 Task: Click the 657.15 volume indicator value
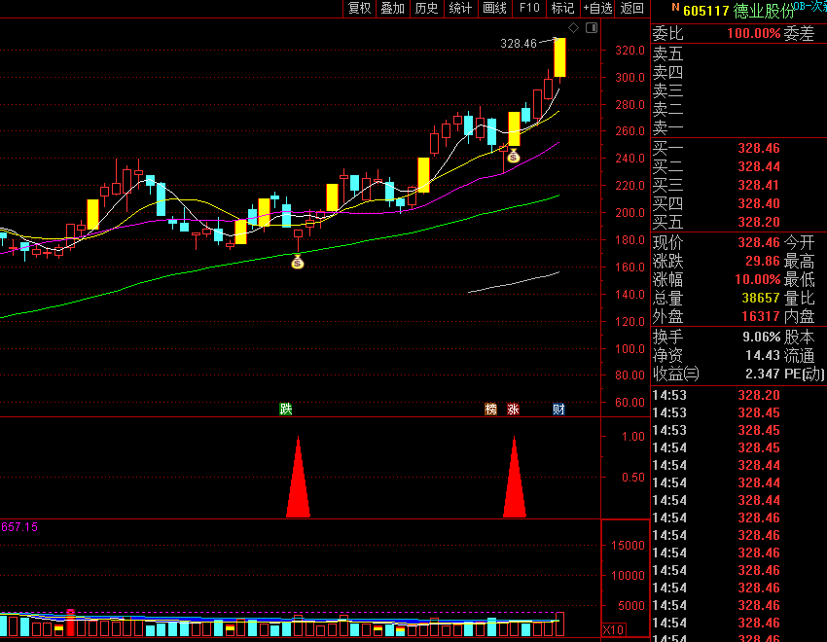19,527
